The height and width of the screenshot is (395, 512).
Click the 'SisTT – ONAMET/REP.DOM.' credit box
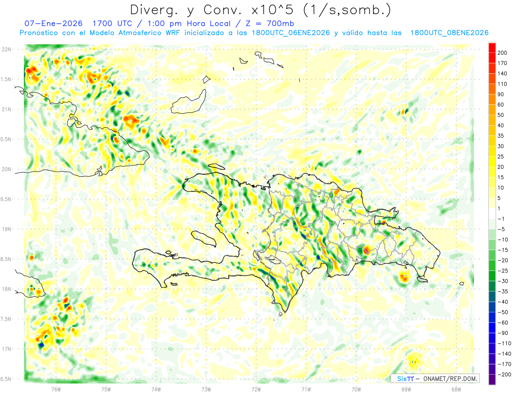point(435,378)
